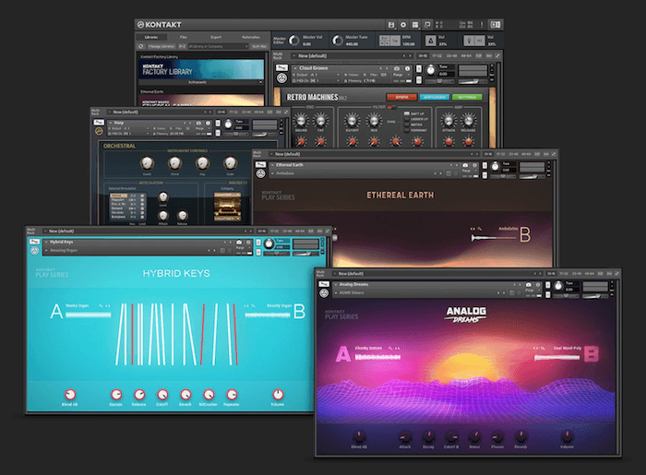Click the Harp instrument camera icon

pyautogui.click(x=198, y=123)
